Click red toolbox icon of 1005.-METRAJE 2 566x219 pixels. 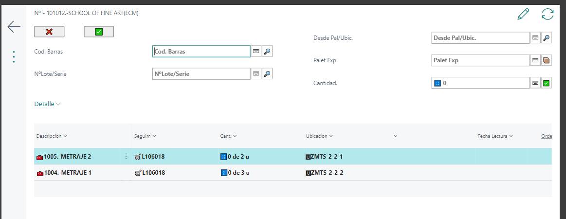[x=40, y=157]
